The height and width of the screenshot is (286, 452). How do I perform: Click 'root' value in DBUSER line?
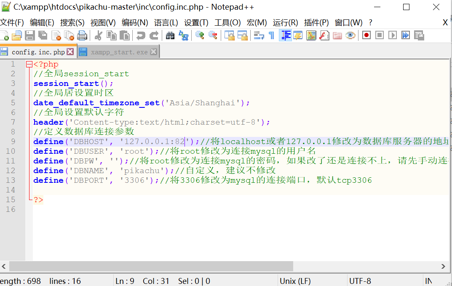(x=134, y=151)
